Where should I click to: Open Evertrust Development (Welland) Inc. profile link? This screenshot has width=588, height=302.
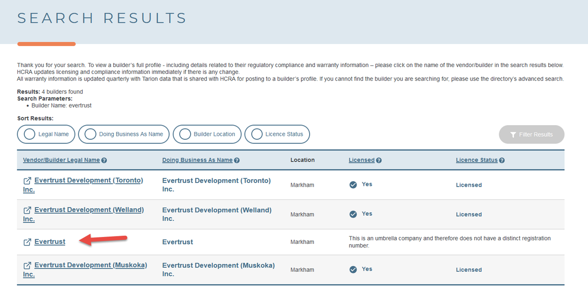coord(83,214)
